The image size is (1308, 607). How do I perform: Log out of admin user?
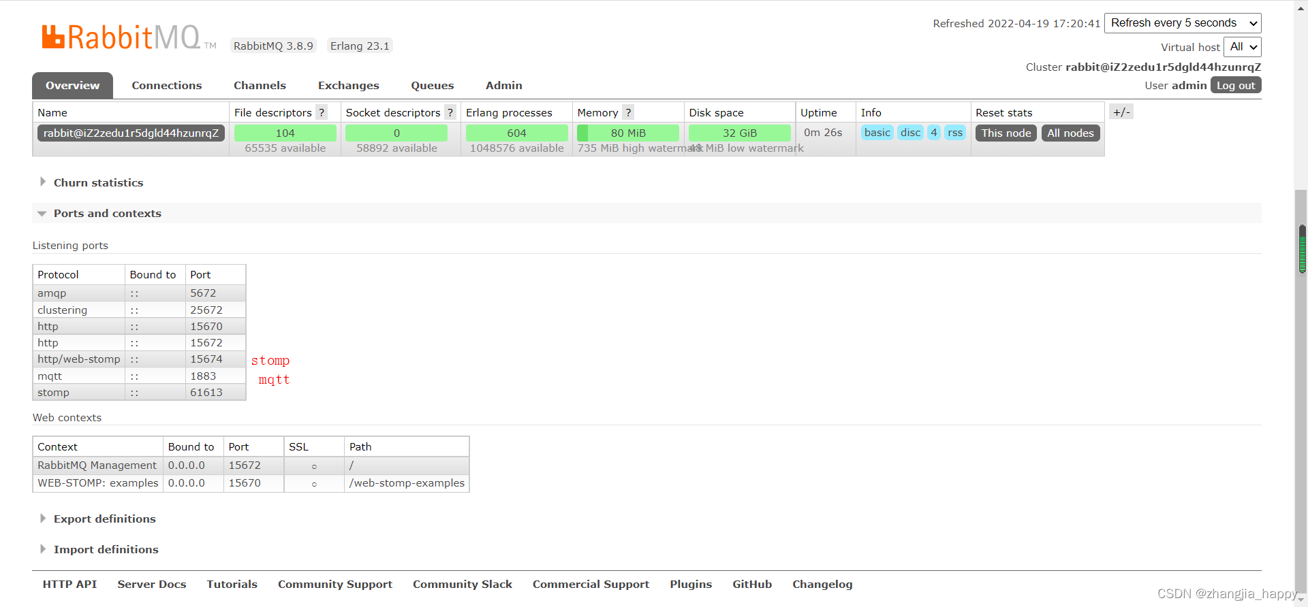point(1236,85)
